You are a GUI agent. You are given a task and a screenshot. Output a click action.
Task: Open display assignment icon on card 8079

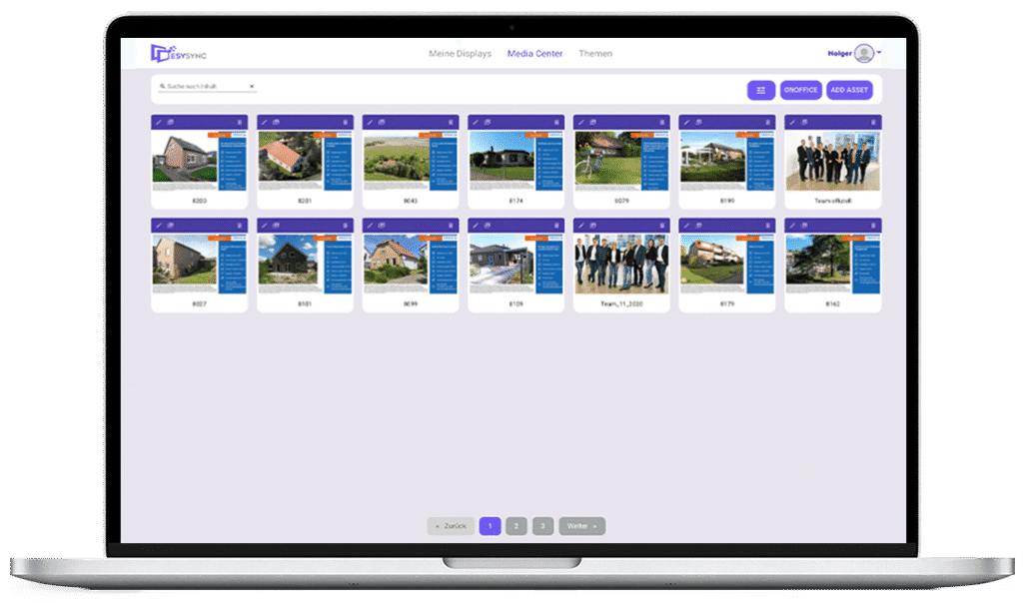[x=593, y=122]
